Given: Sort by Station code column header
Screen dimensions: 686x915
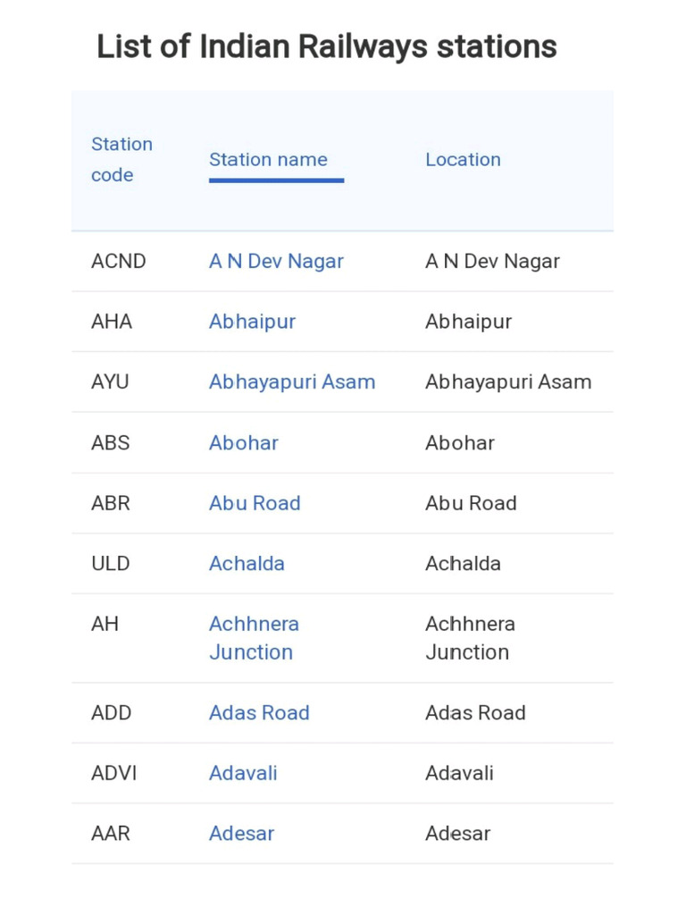Looking at the screenshot, I should (121, 160).
